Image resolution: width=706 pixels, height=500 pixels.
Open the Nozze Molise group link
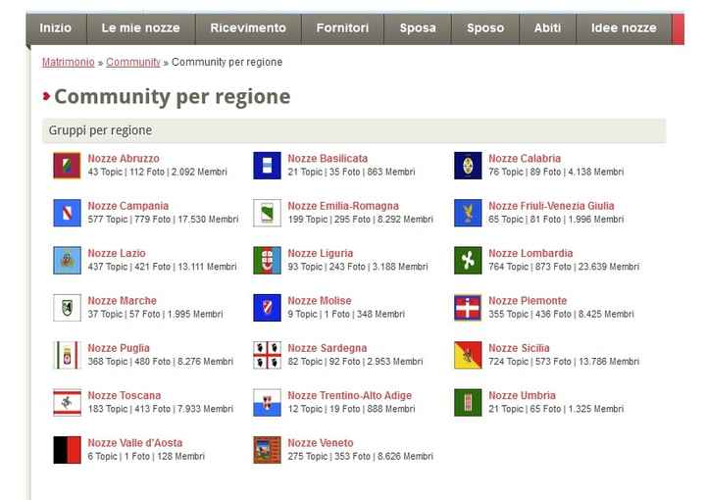pos(320,301)
